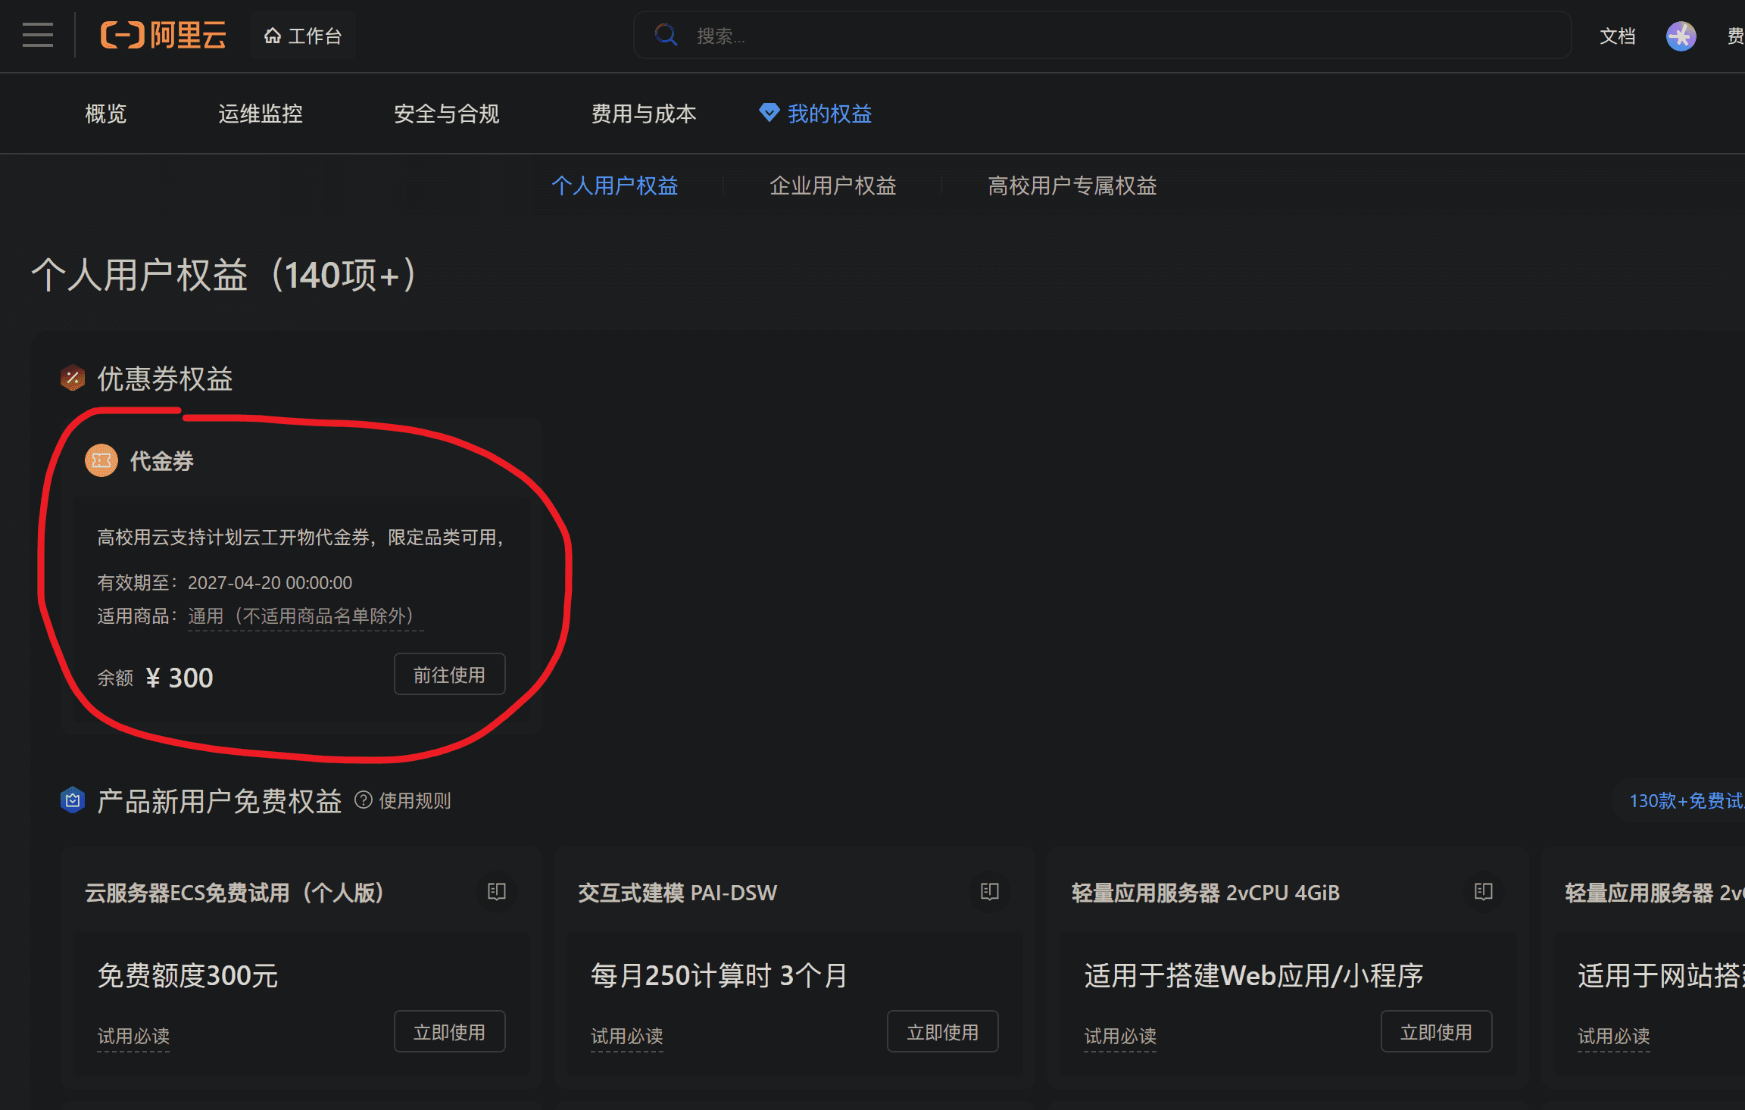Open guide icon for 2vCPU 4GiB server
Viewport: 1745px width, 1110px height.
(1484, 892)
